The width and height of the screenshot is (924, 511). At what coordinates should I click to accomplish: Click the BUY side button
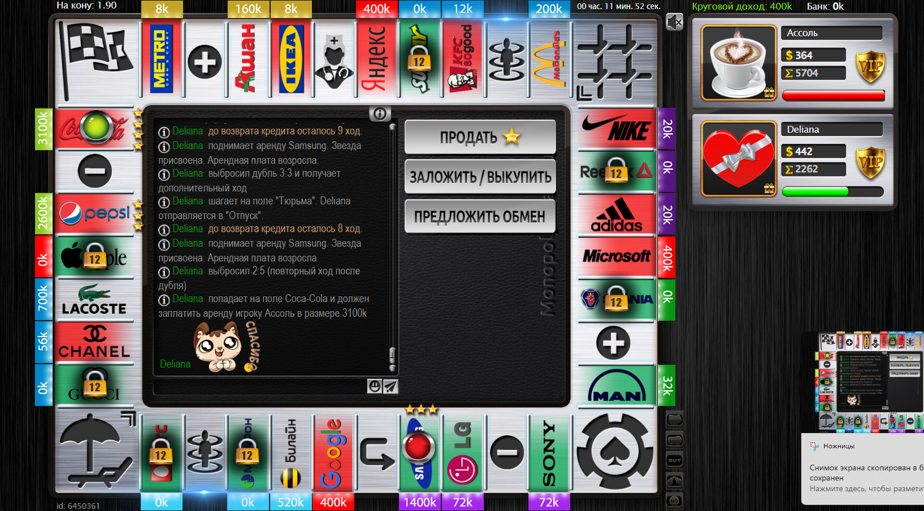pos(675,460)
